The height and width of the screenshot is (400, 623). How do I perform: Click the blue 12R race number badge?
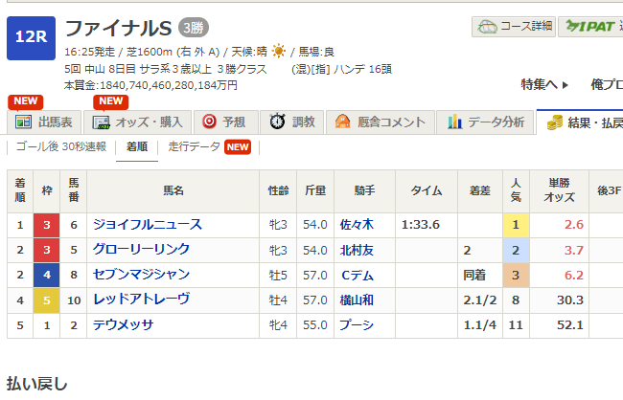[33, 36]
